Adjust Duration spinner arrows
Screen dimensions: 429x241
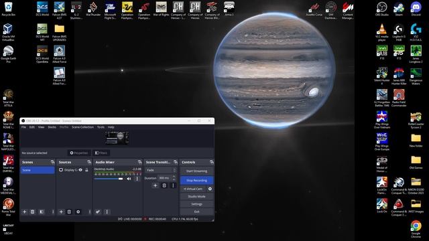click(x=174, y=178)
